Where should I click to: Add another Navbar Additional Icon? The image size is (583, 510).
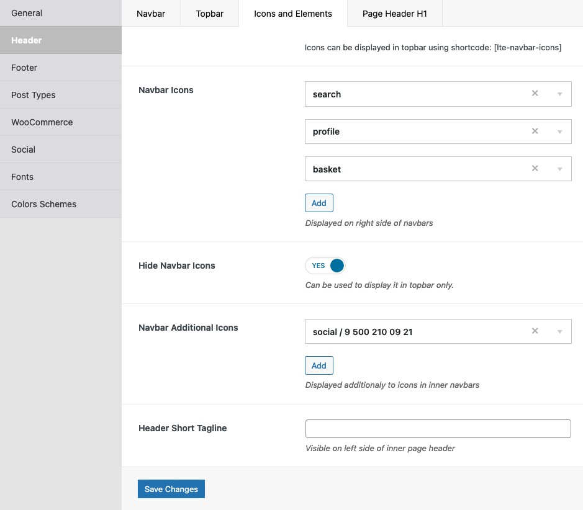[319, 365]
